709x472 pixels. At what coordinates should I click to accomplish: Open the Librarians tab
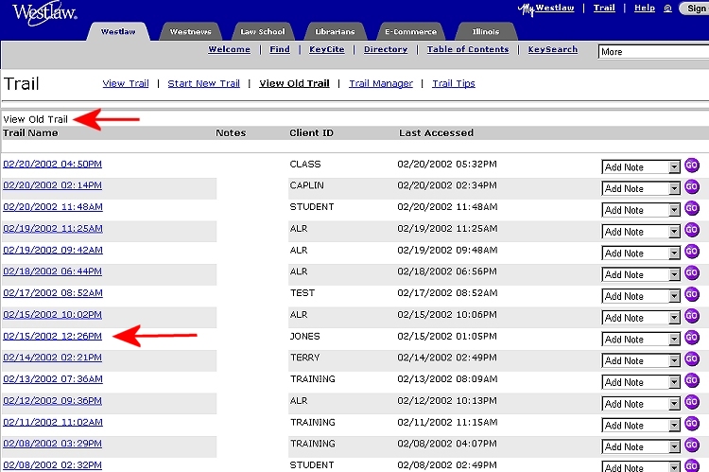[333, 32]
